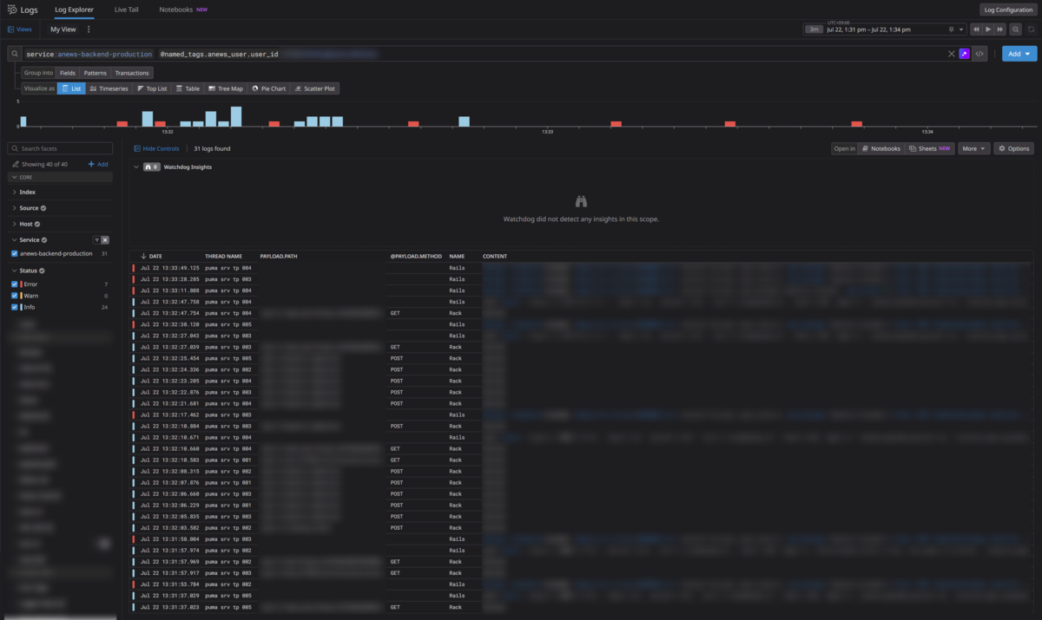Group into Patterns

(96, 73)
